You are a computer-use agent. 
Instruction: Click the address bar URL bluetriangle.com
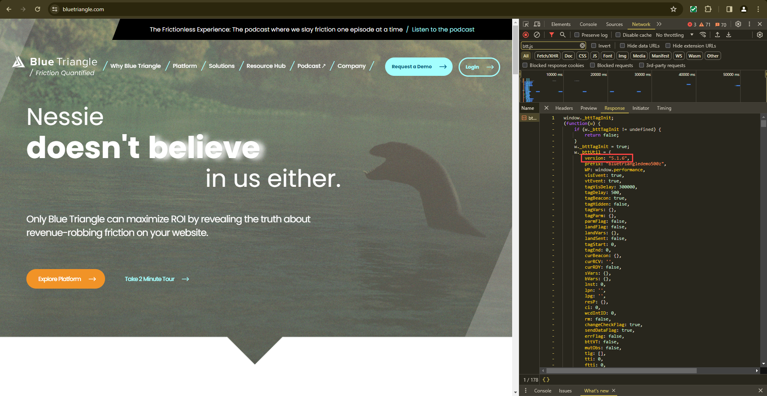(83, 9)
